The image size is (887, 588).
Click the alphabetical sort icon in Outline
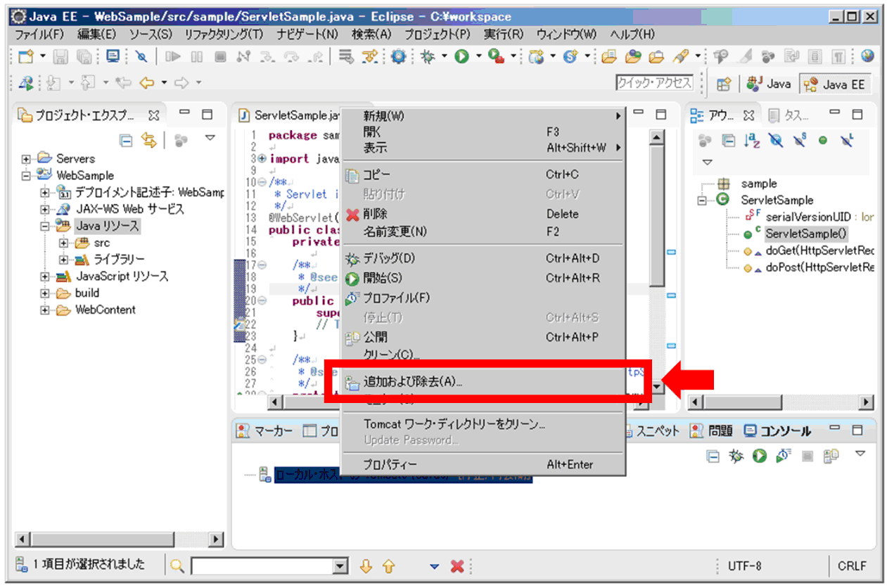tap(753, 141)
